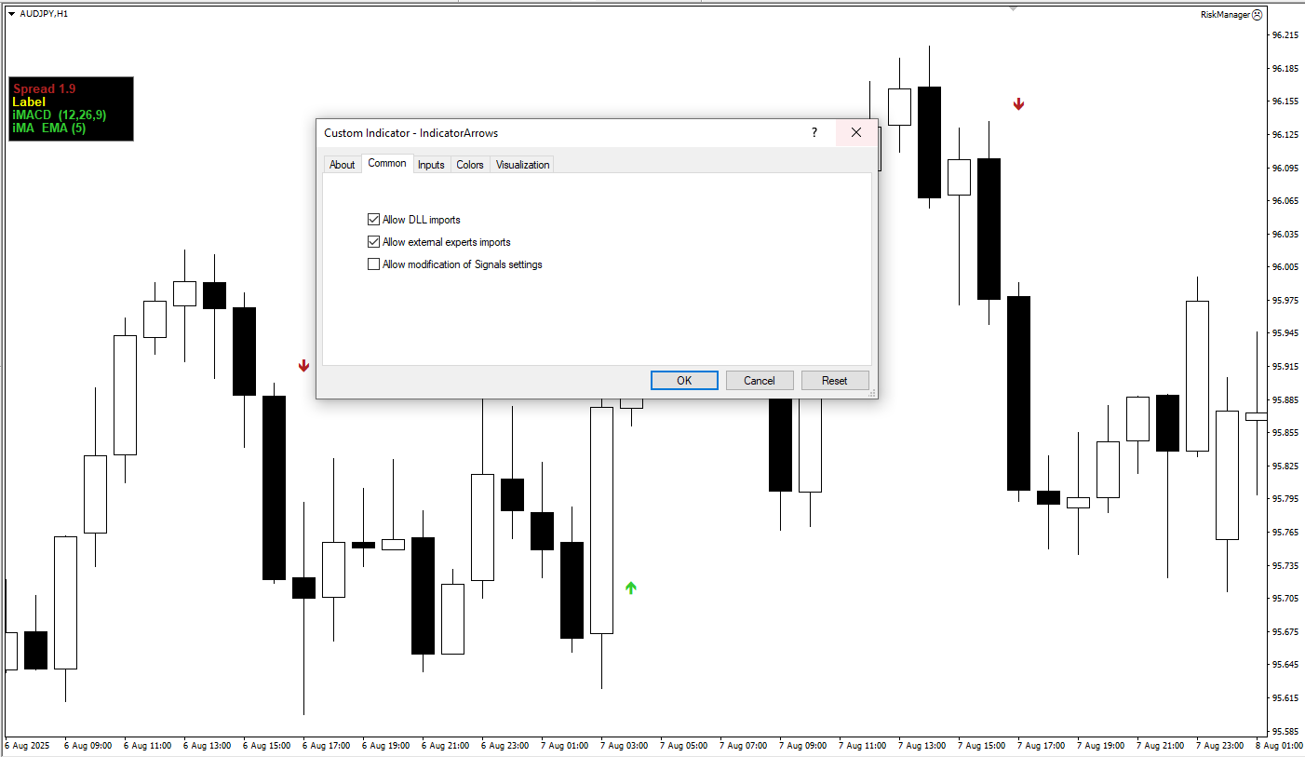Click the dialog help question mark
This screenshot has width=1305, height=757.
point(814,133)
